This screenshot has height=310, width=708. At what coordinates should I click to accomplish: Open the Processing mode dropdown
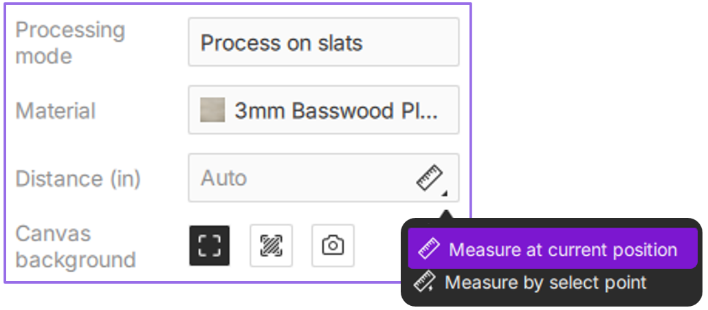323,43
